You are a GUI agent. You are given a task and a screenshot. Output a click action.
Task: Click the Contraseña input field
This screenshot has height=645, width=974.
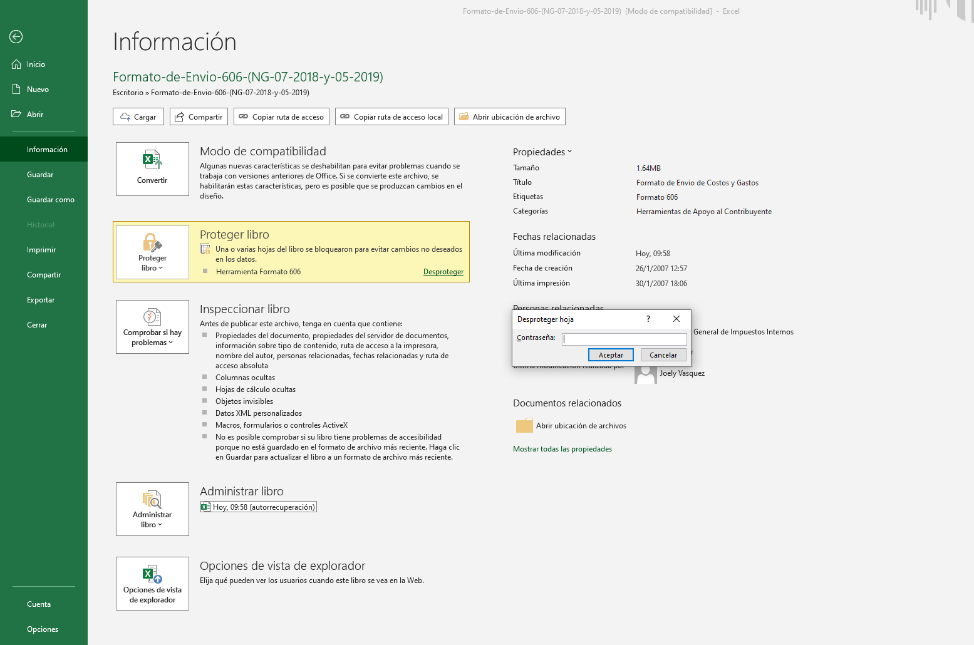coord(624,339)
